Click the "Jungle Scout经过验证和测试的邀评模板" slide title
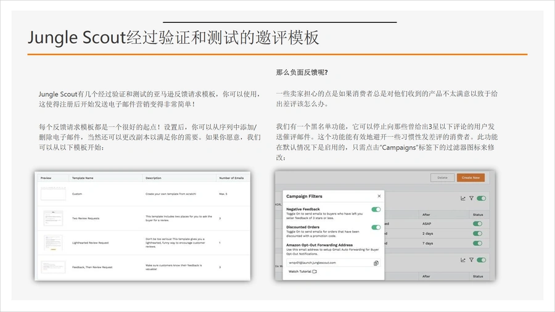 (173, 38)
